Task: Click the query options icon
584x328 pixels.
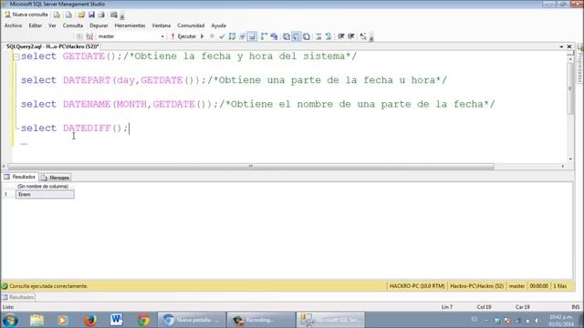Action: pyautogui.click(x=242, y=36)
